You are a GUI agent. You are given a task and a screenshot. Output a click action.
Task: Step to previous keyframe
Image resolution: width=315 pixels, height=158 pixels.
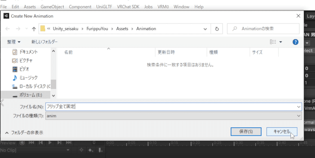[x=41, y=143]
